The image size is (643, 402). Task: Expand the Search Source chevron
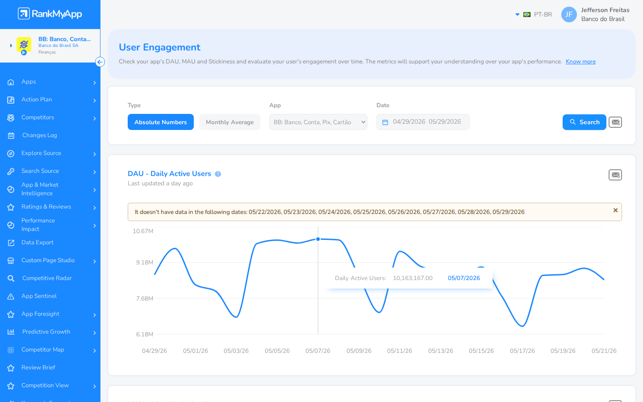point(95,172)
